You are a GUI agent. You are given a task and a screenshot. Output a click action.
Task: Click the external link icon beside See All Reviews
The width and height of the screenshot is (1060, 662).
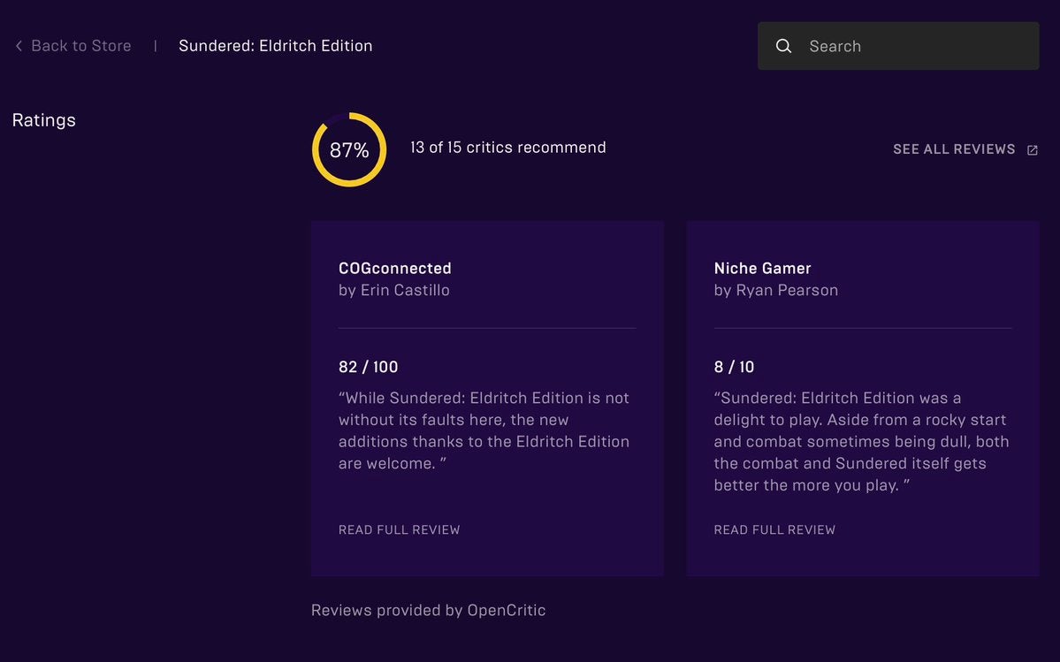click(x=1032, y=150)
